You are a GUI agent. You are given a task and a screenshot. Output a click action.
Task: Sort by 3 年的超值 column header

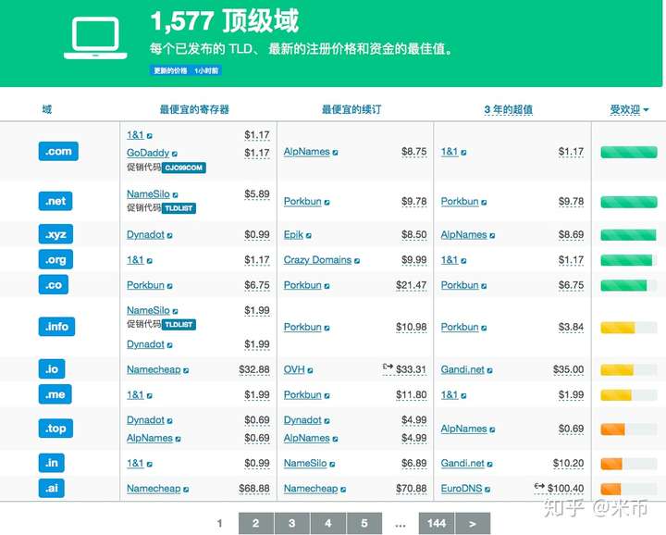tap(509, 109)
